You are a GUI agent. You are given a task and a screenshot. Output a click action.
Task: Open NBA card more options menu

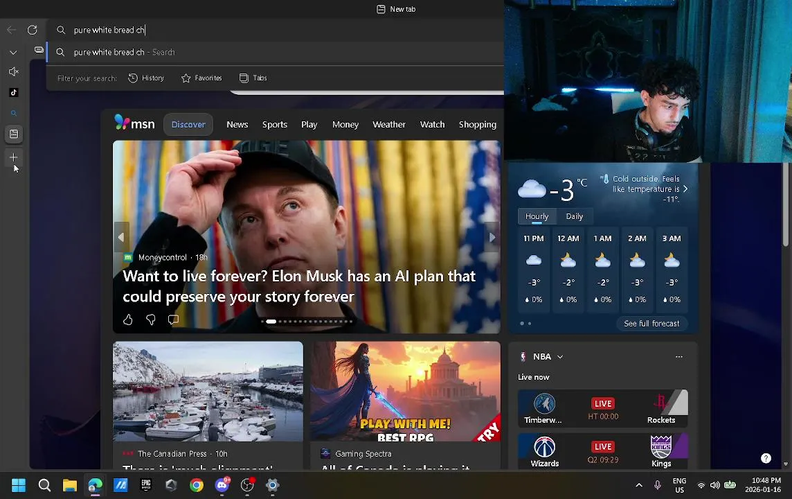(x=679, y=356)
